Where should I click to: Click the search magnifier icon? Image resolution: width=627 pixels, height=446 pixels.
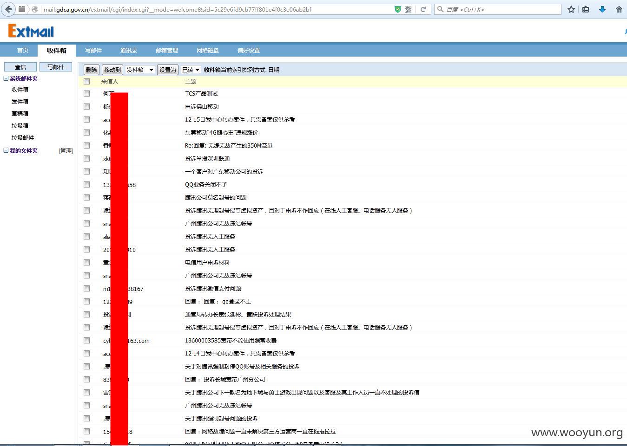click(x=440, y=9)
